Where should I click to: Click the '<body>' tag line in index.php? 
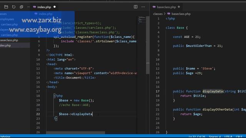click(x=52, y=87)
